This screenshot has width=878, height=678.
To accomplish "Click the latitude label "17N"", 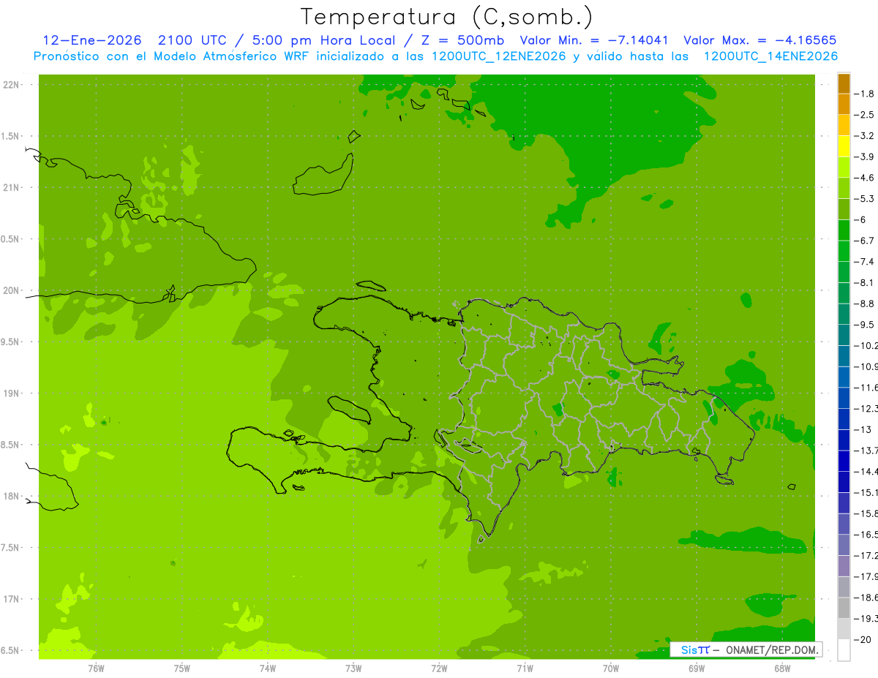I will [x=11, y=600].
